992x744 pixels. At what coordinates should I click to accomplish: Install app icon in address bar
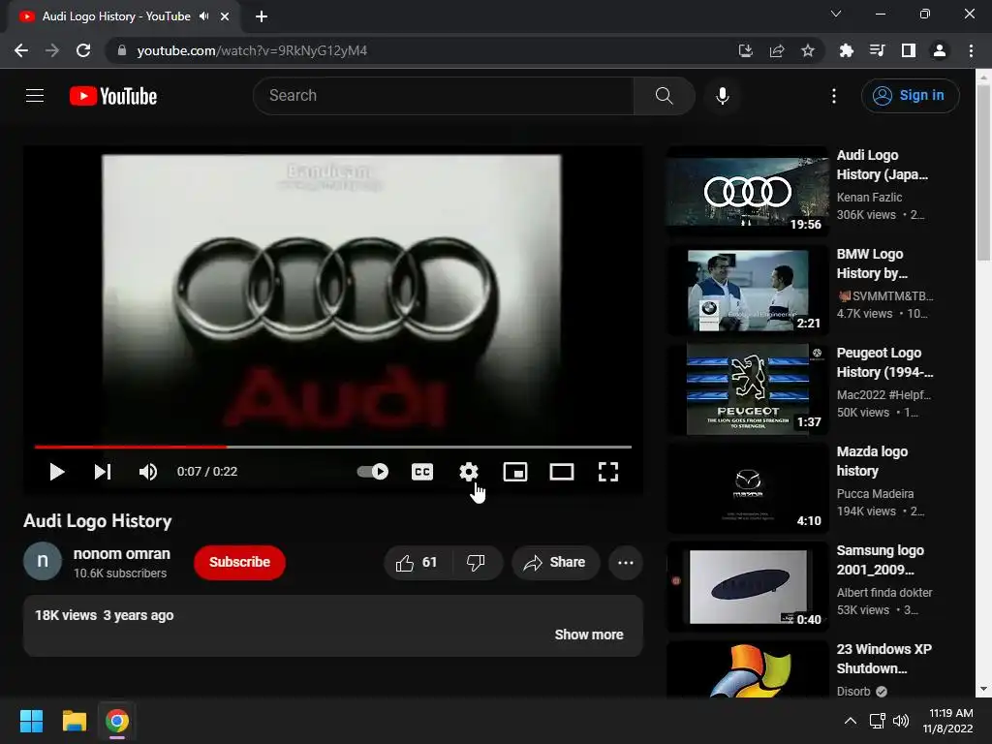(746, 50)
